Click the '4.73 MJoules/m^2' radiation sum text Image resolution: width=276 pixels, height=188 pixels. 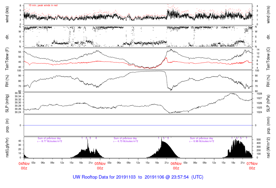(127, 141)
